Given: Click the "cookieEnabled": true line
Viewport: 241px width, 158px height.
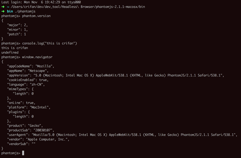Looking at the screenshot, I should (28, 80).
